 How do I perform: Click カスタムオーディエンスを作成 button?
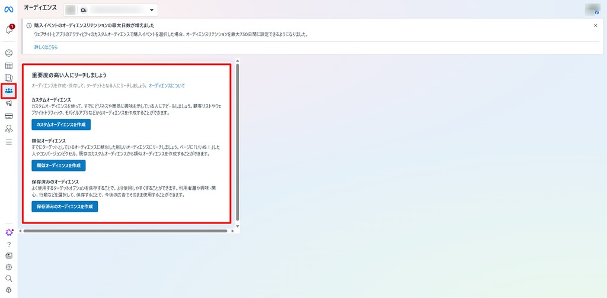pos(61,125)
